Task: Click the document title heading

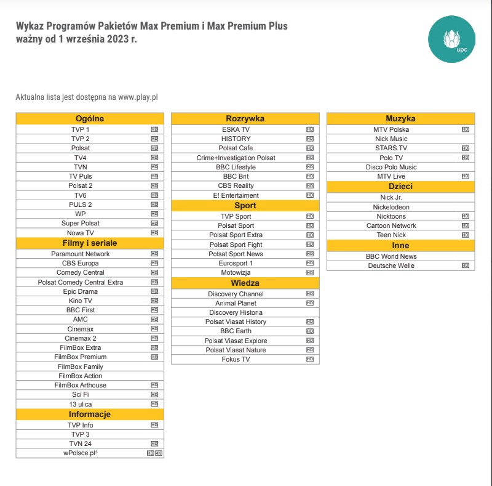Action: pos(151,33)
